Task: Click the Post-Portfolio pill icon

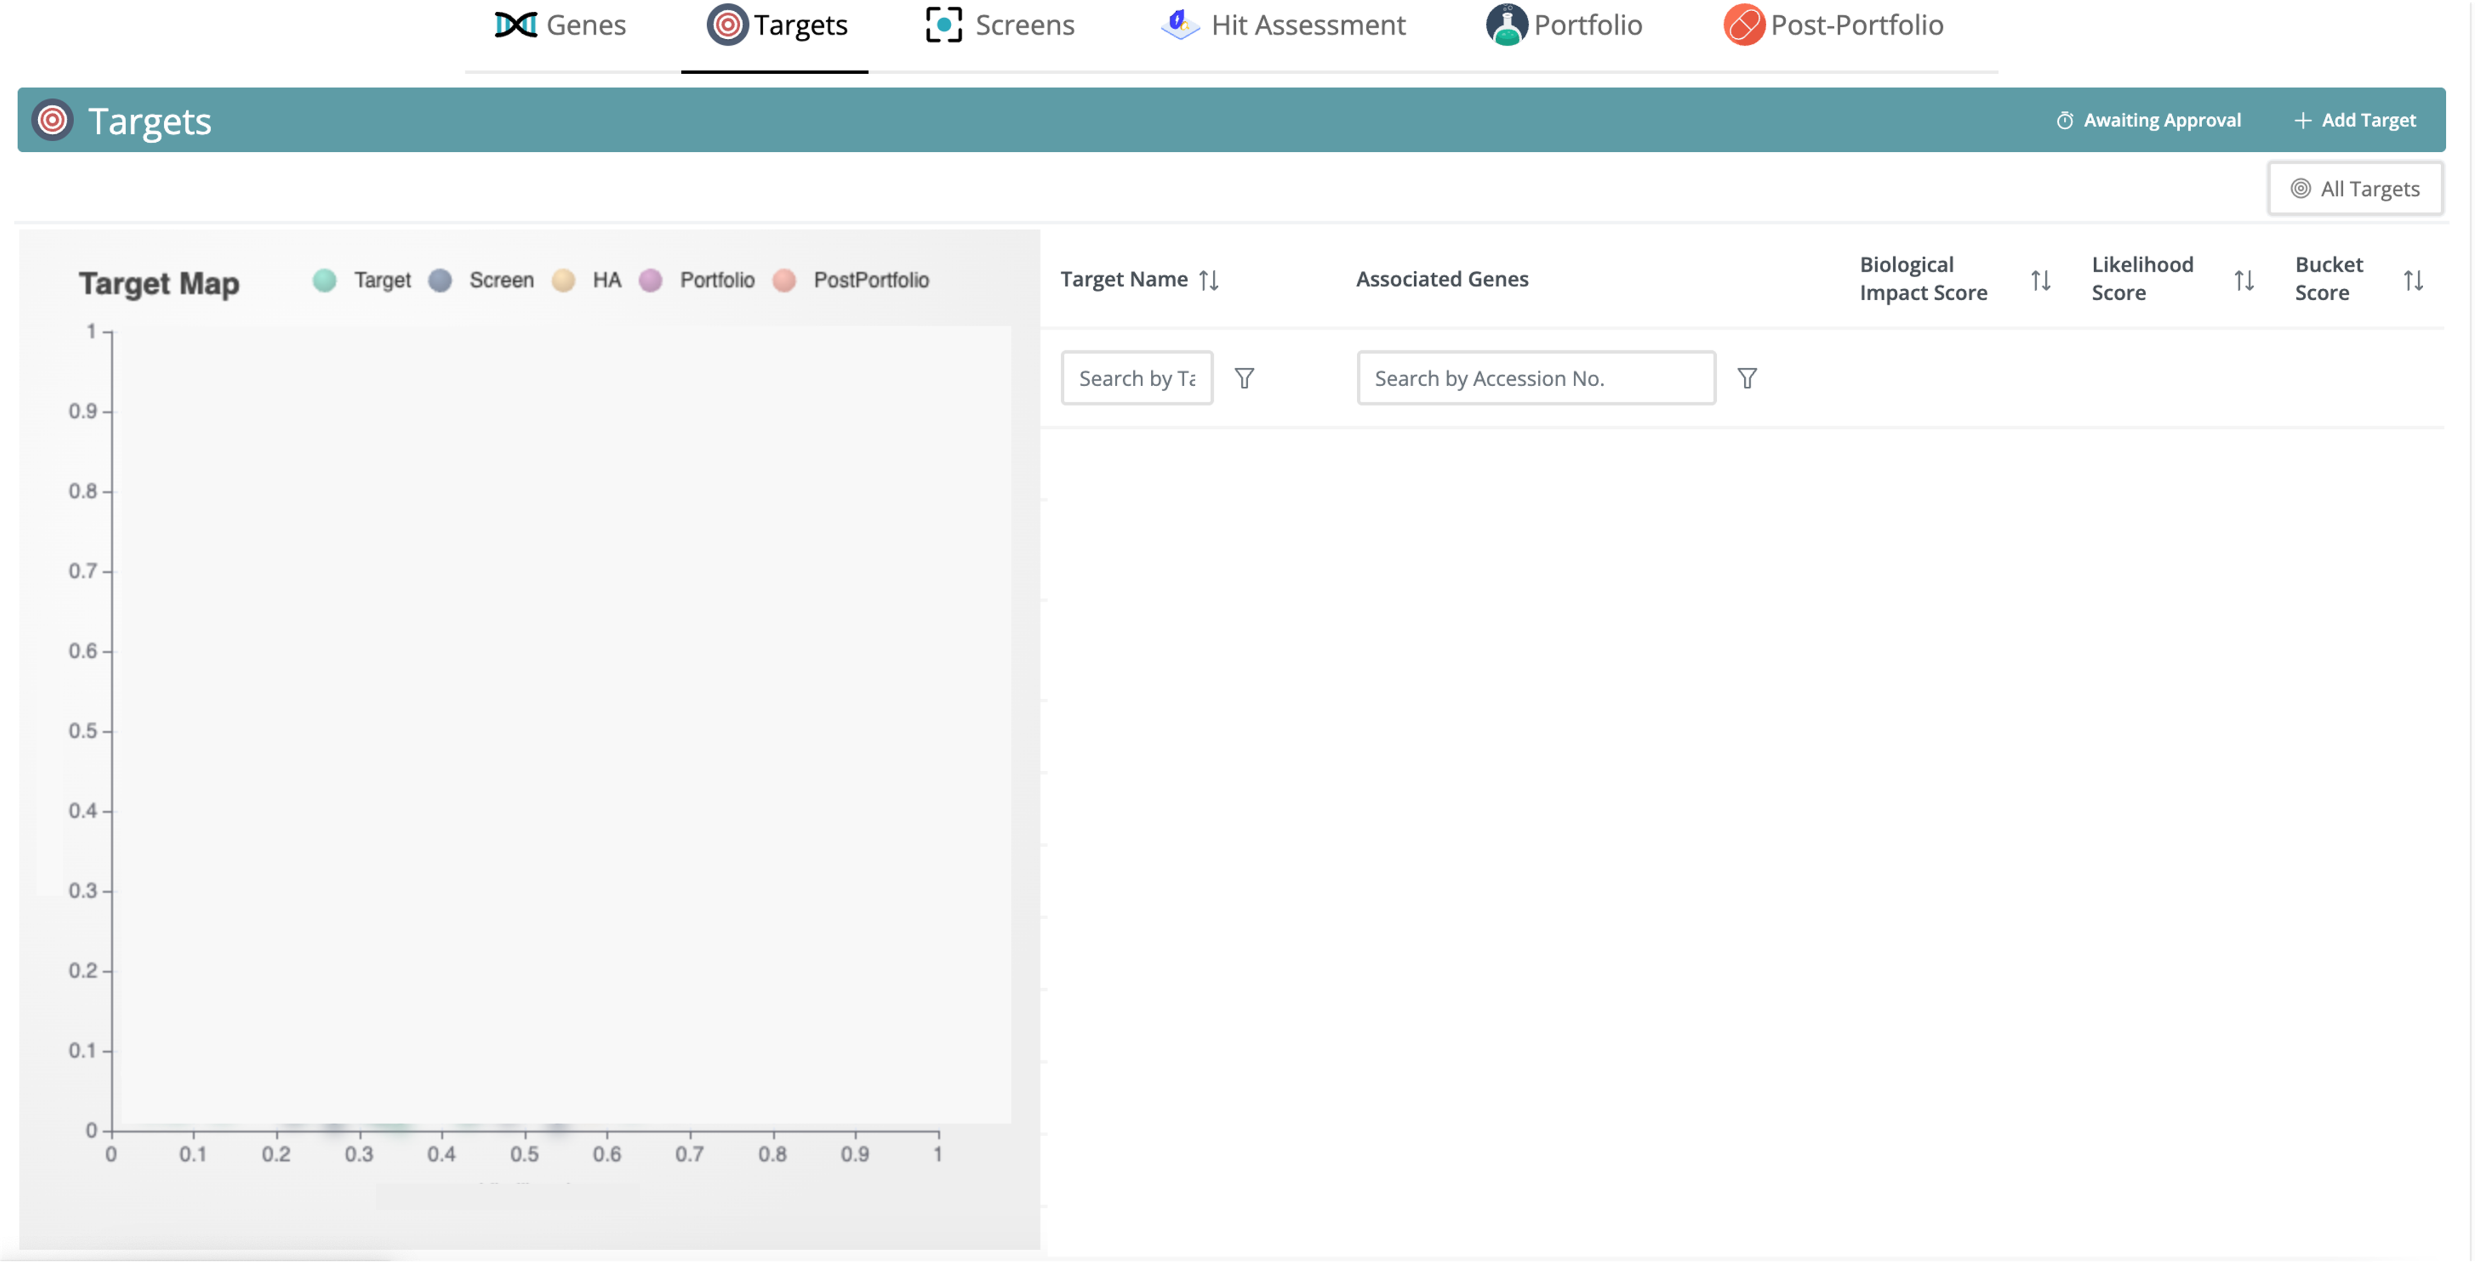Action: click(1744, 25)
